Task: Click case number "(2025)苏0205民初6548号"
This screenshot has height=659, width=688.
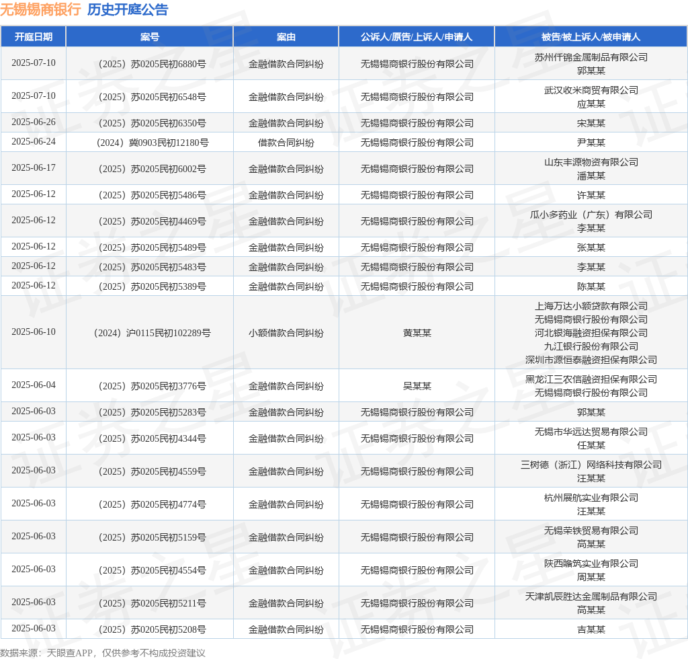Action: click(x=150, y=97)
